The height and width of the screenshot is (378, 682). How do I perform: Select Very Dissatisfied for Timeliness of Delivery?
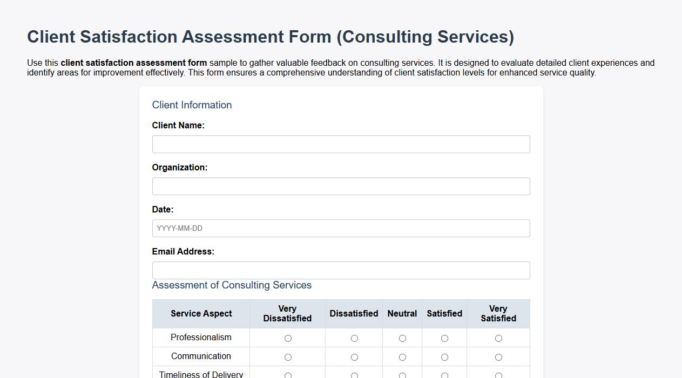point(288,375)
